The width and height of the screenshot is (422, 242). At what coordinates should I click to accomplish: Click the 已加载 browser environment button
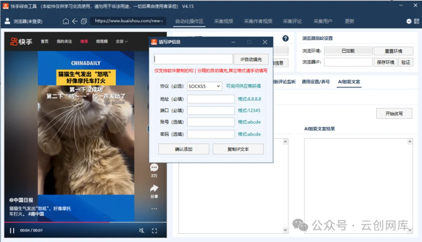pyautogui.click(x=348, y=51)
